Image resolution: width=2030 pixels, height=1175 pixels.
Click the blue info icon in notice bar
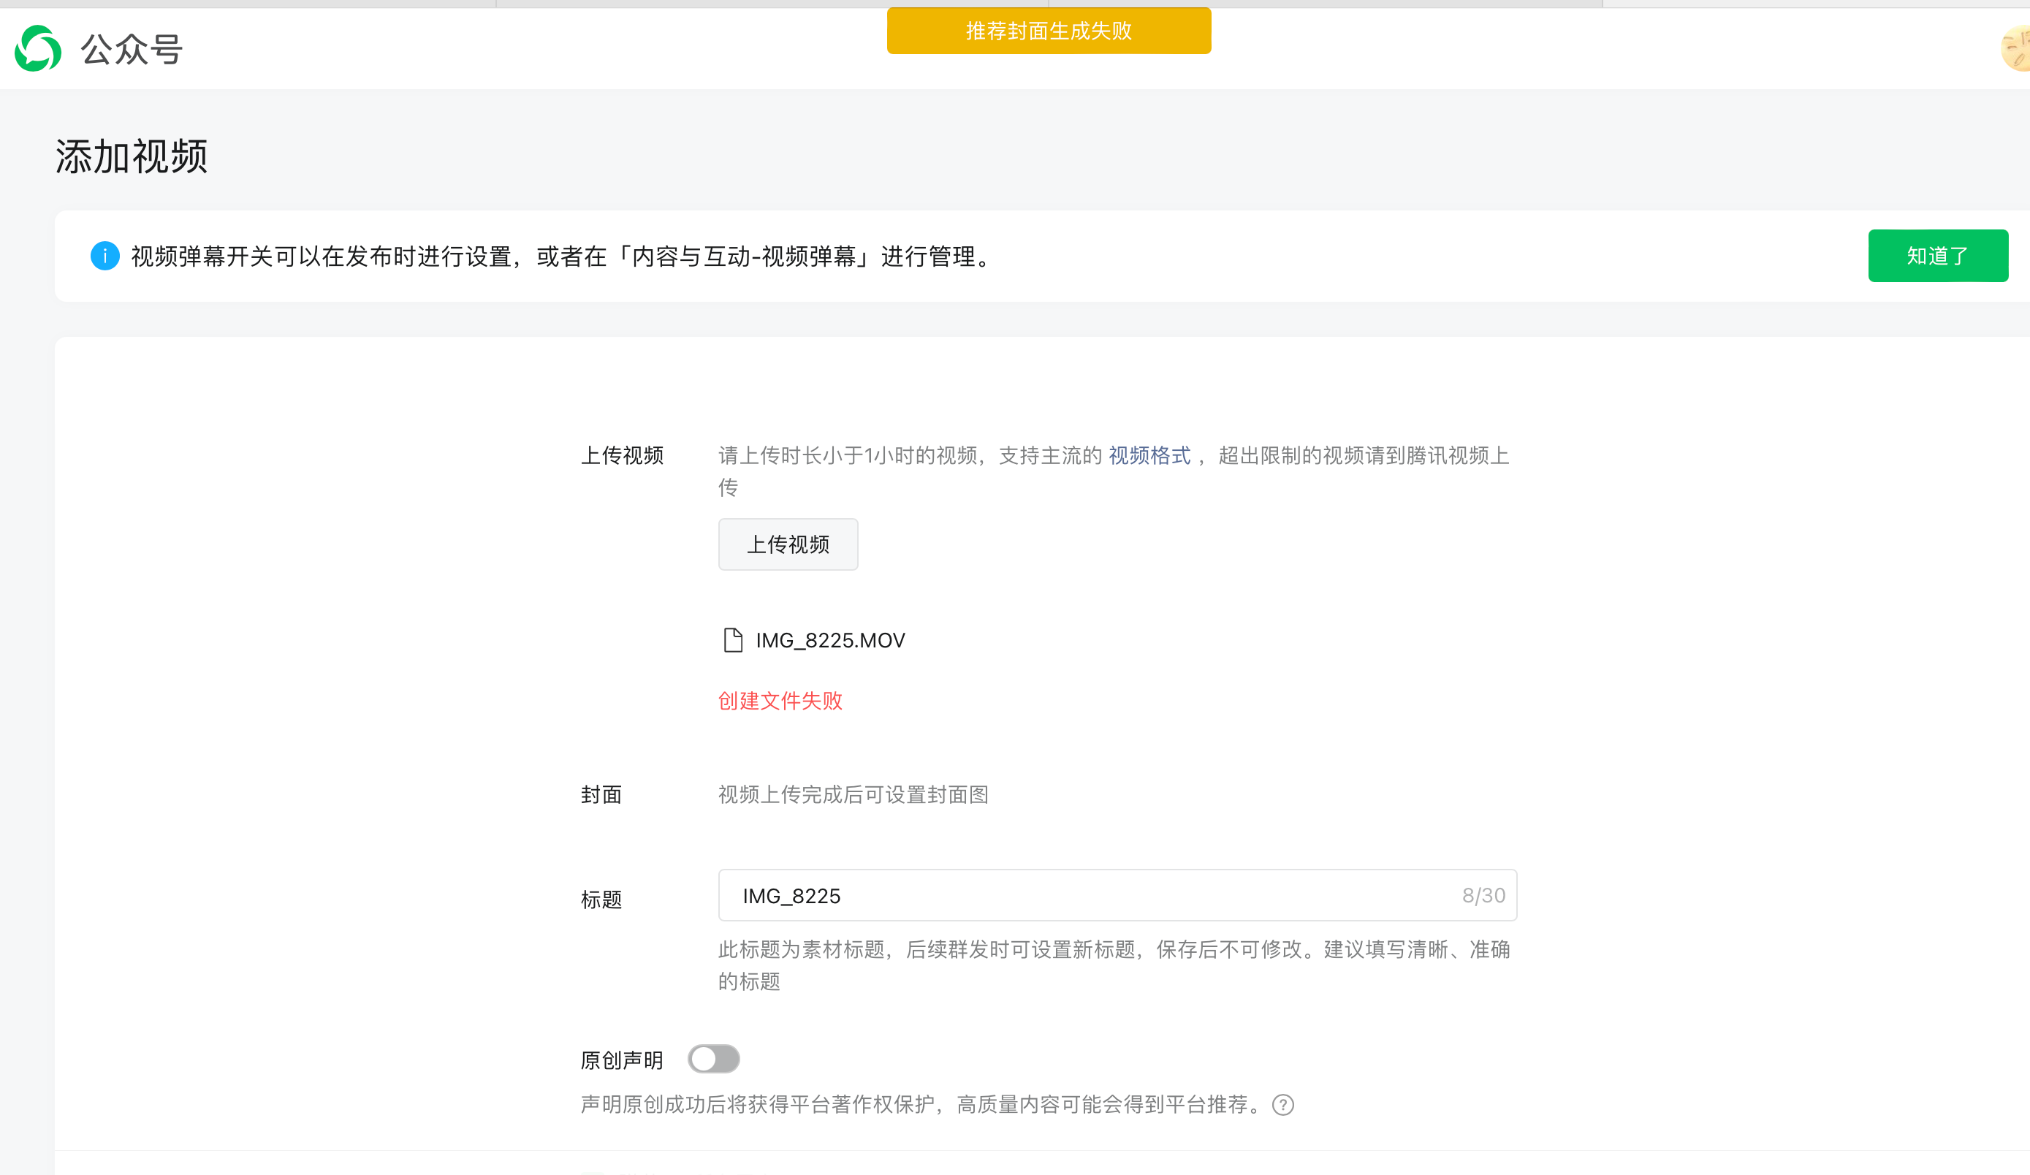(104, 256)
